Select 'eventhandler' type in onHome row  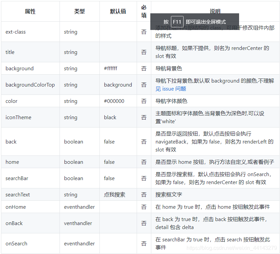click(79, 207)
